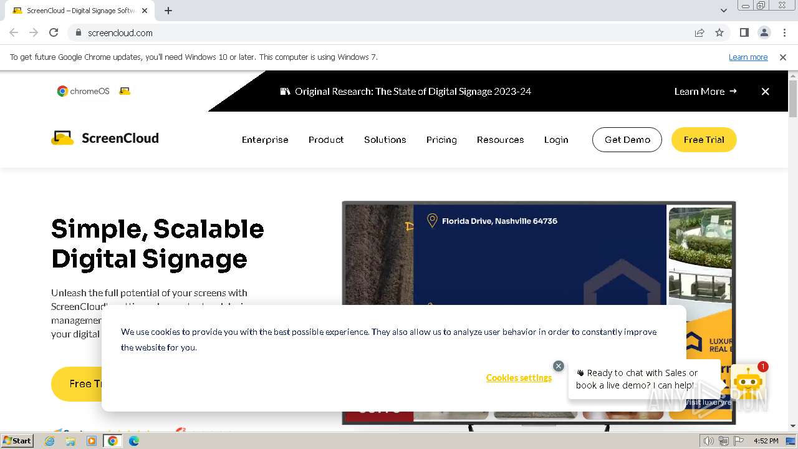The image size is (798, 449).
Task: Open the Chrome three-dot menu
Action: click(x=784, y=32)
